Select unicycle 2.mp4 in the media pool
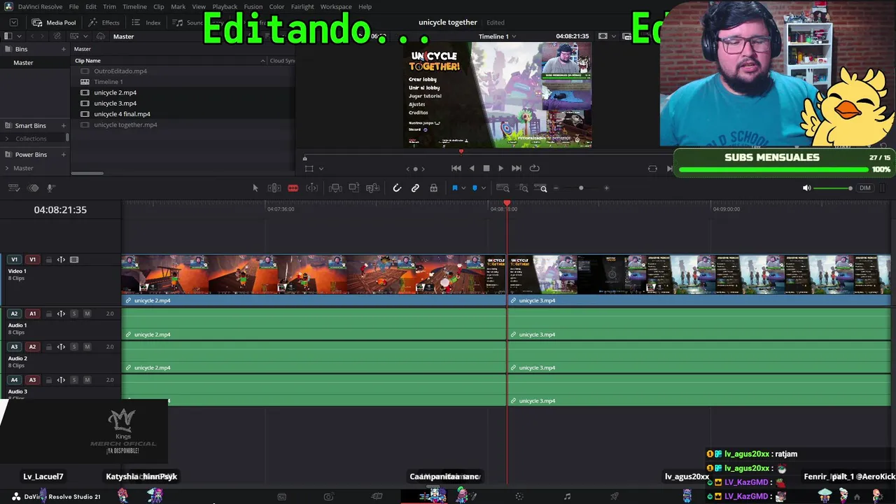The height and width of the screenshot is (504, 896). click(115, 92)
